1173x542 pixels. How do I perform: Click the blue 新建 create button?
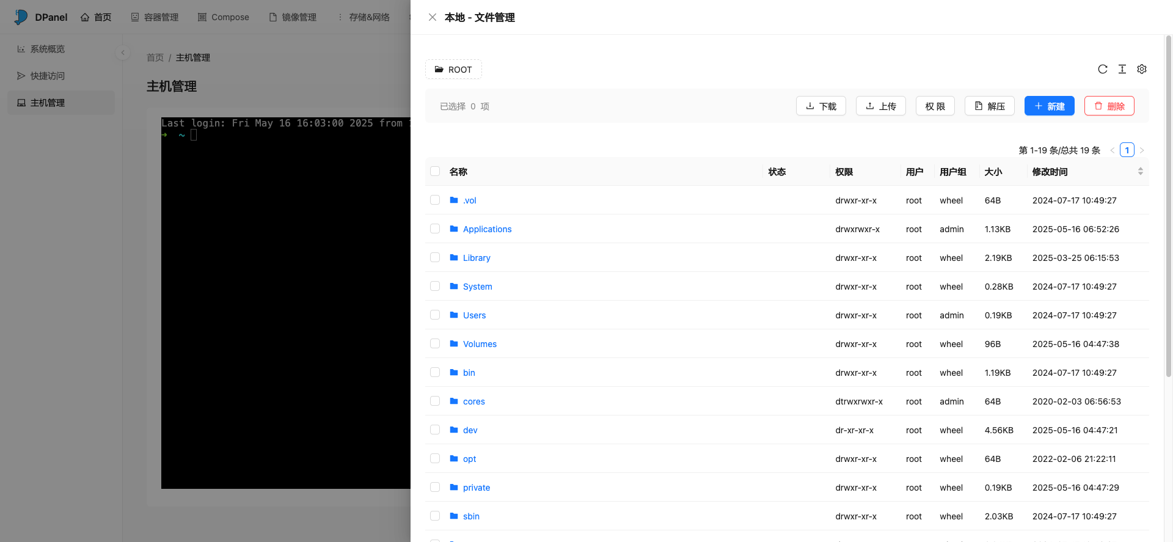tap(1050, 106)
